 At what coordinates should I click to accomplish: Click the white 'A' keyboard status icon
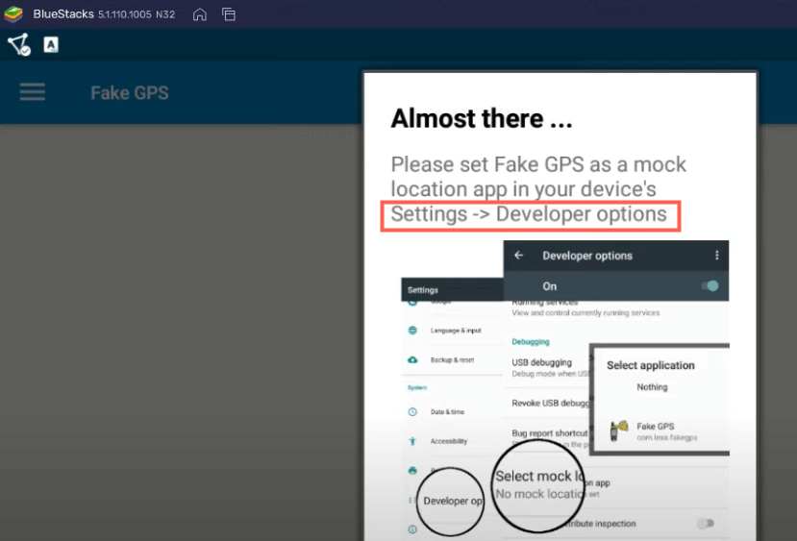coord(51,44)
